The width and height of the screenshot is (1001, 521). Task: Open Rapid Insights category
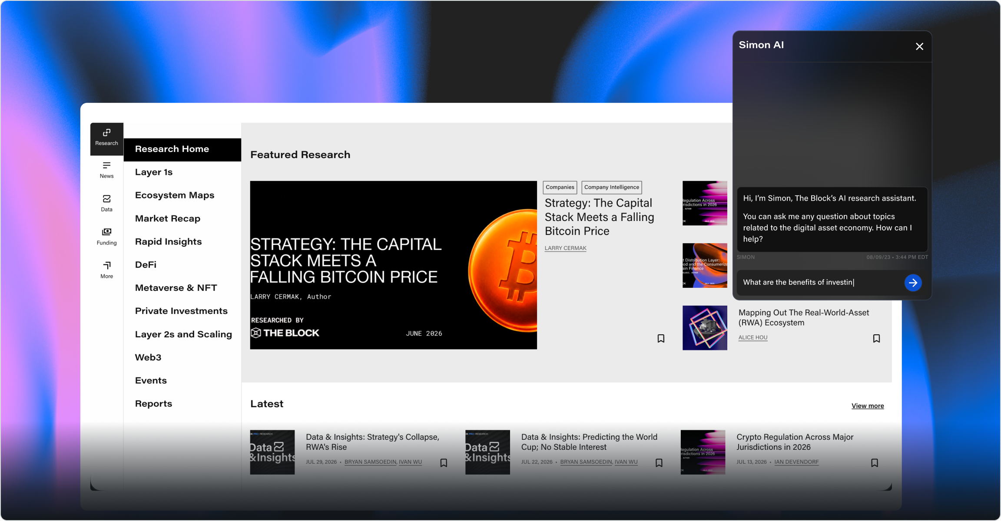[x=169, y=242]
